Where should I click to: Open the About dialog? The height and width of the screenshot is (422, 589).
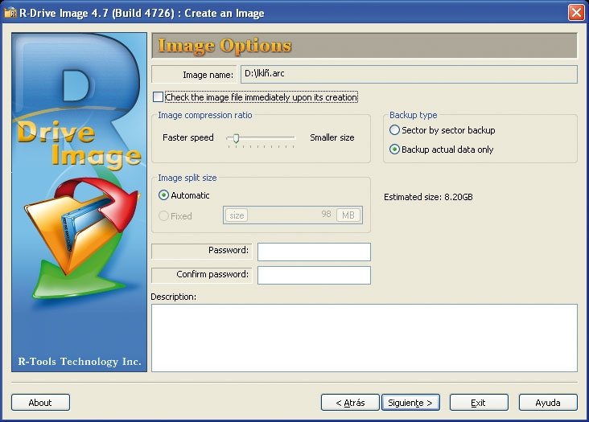[40, 403]
